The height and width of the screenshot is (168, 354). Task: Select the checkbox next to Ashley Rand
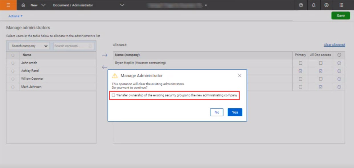point(13,71)
